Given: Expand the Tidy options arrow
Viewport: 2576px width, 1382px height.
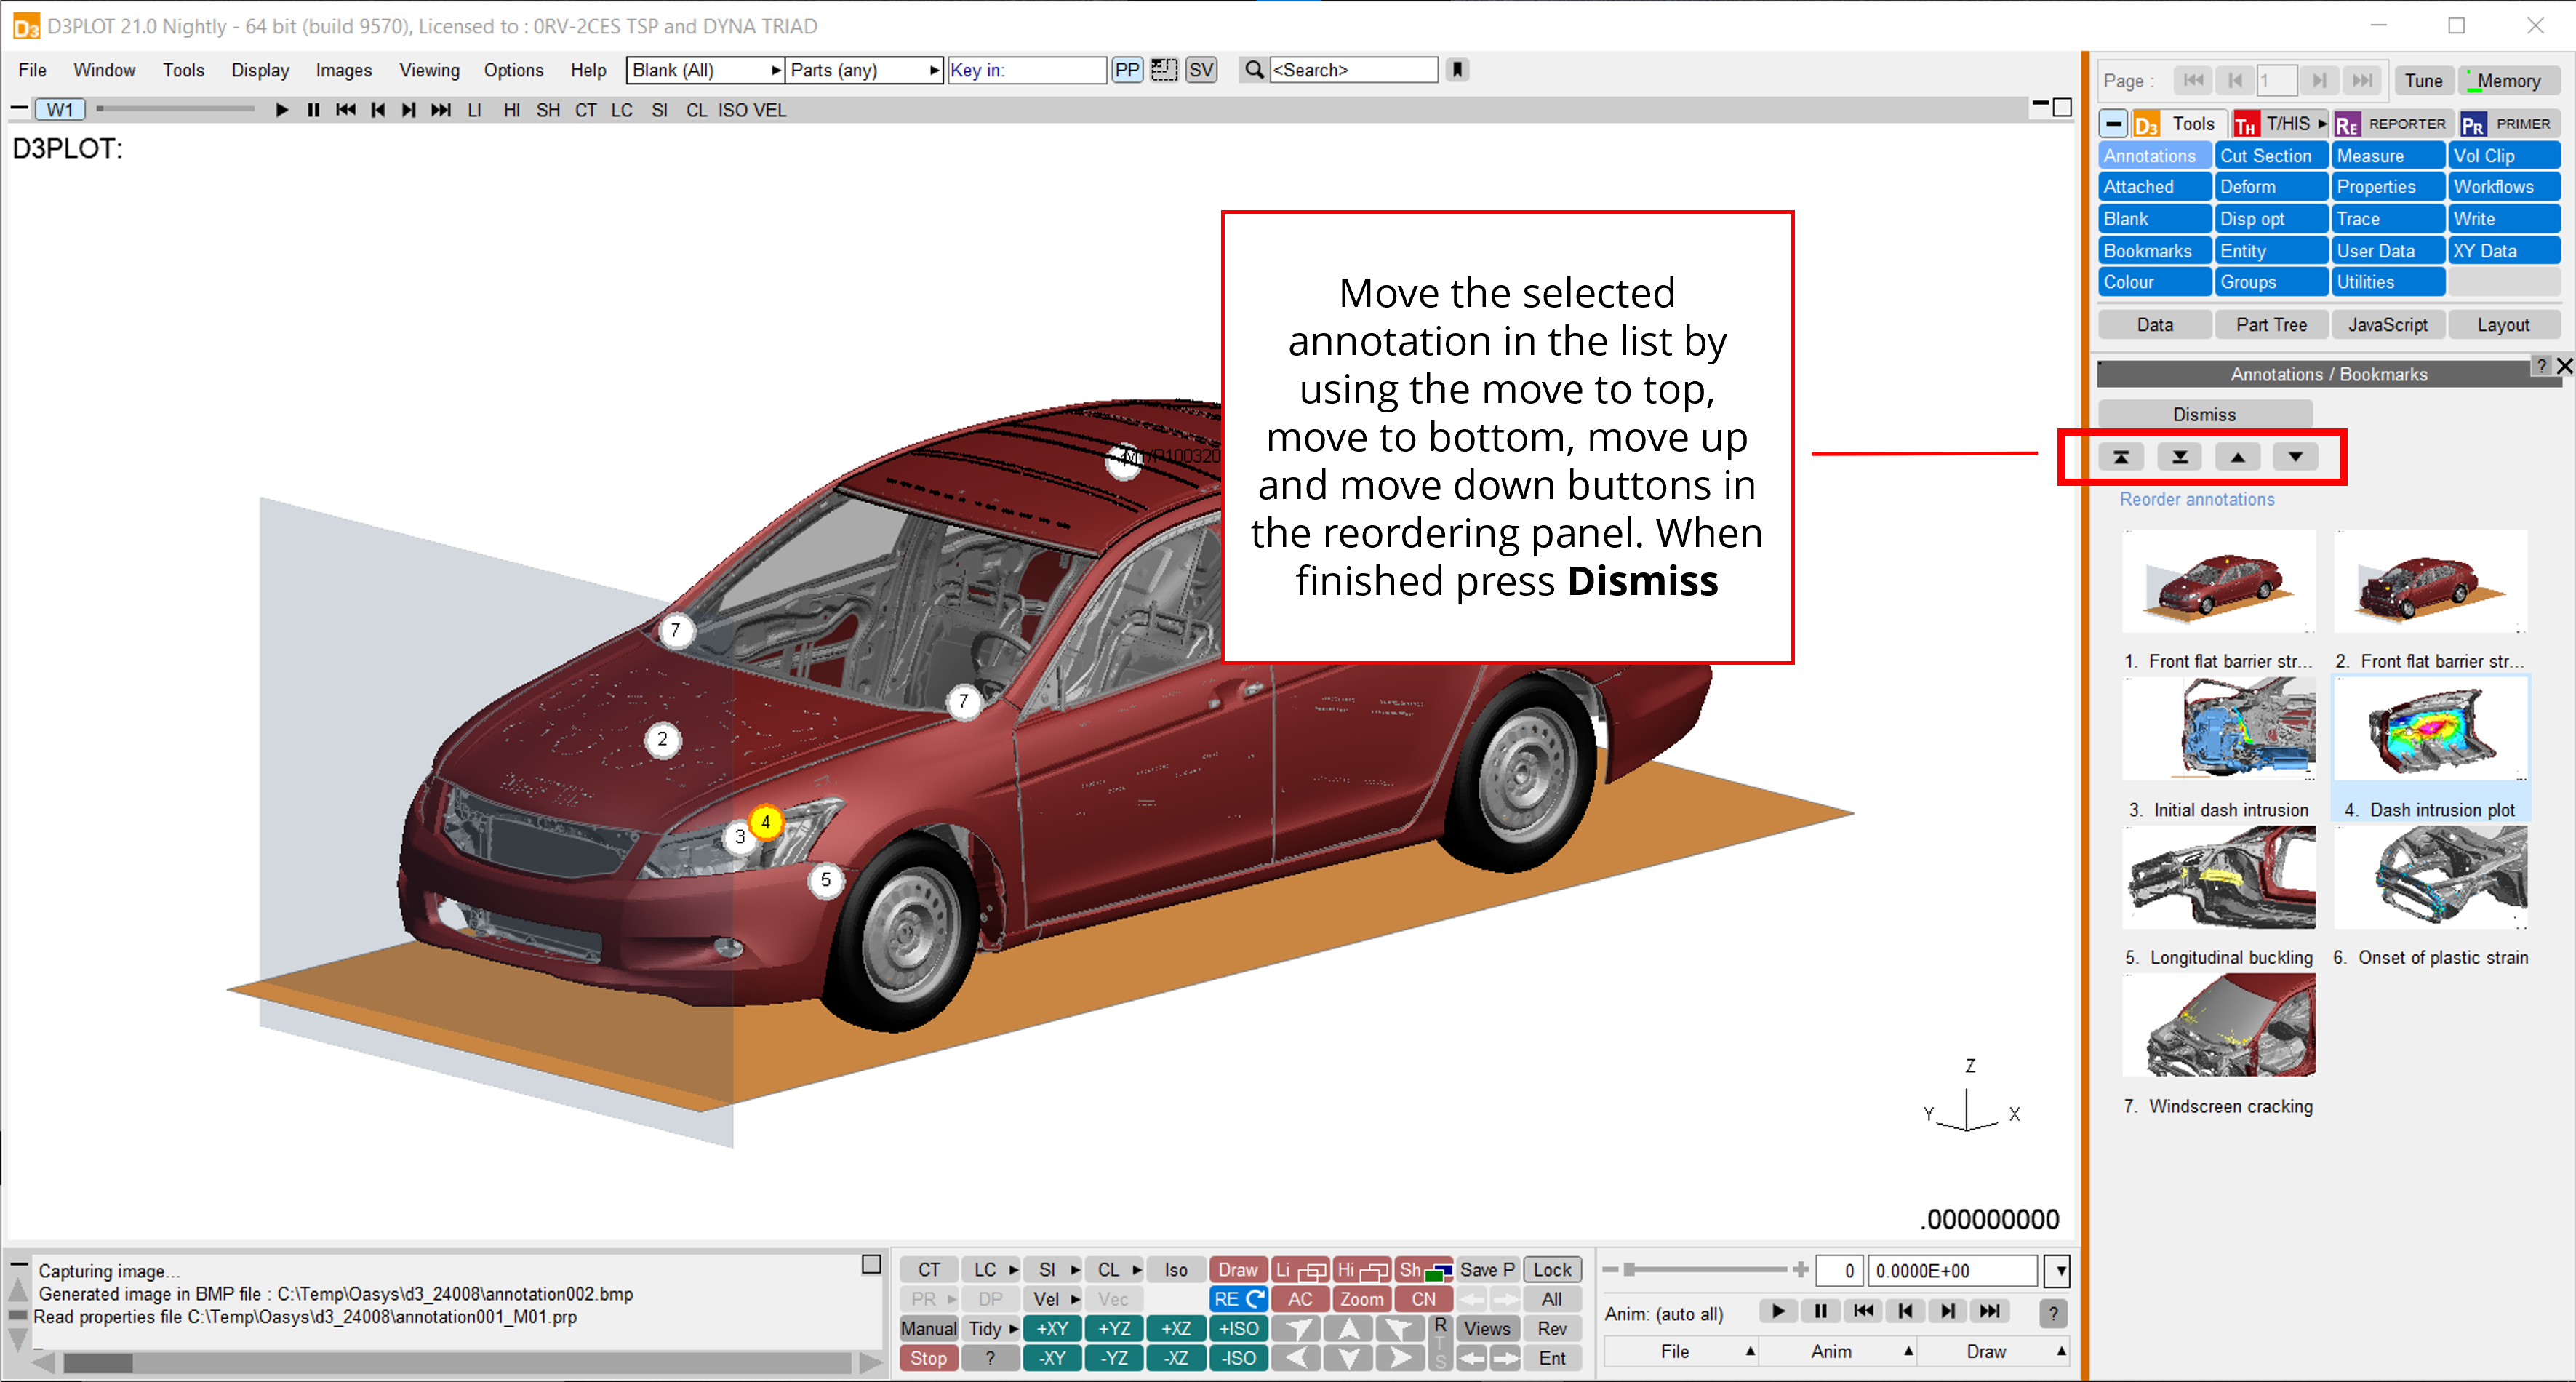Looking at the screenshot, I should point(1013,1328).
